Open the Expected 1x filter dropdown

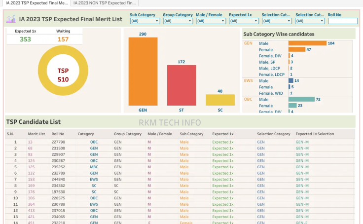(244, 21)
